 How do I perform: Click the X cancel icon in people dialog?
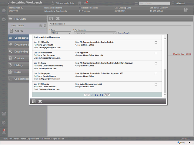[40, 101]
